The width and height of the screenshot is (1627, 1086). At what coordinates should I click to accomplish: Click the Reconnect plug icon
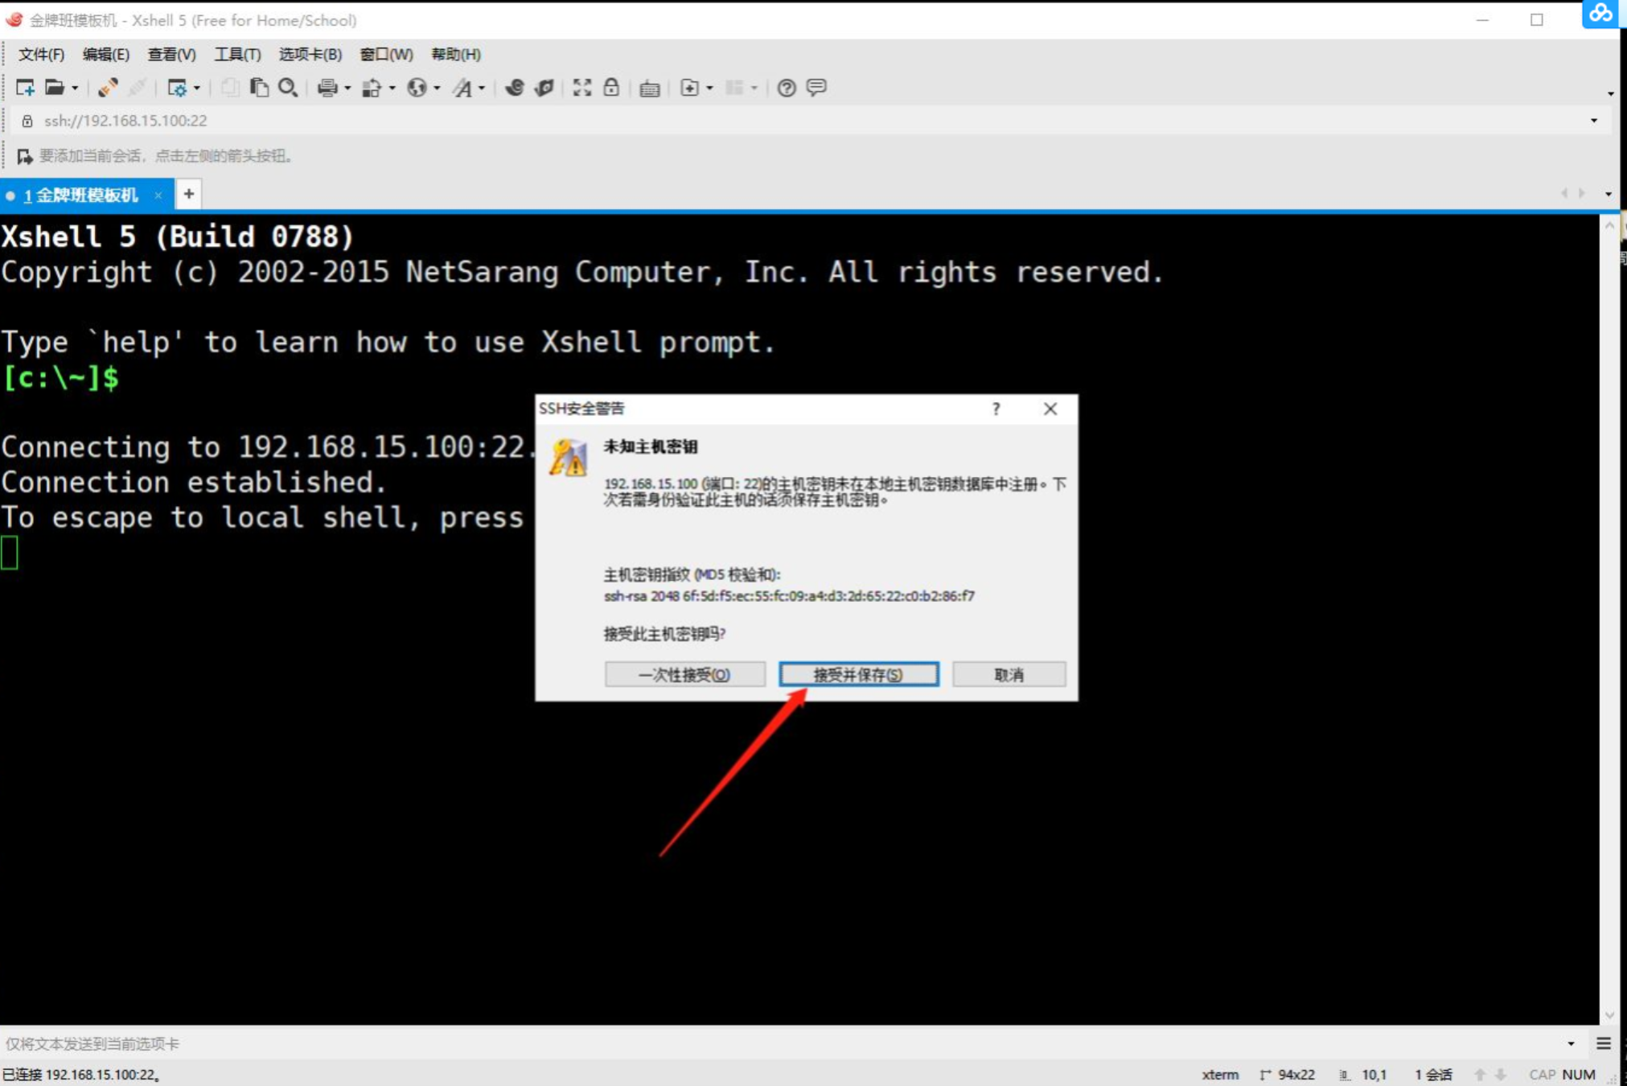[108, 88]
